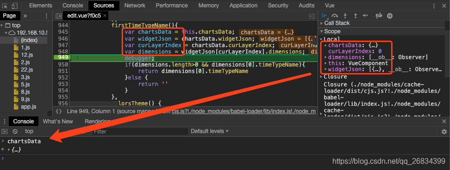Clear the console icon
The height and width of the screenshot is (170, 450).
tap(15, 131)
